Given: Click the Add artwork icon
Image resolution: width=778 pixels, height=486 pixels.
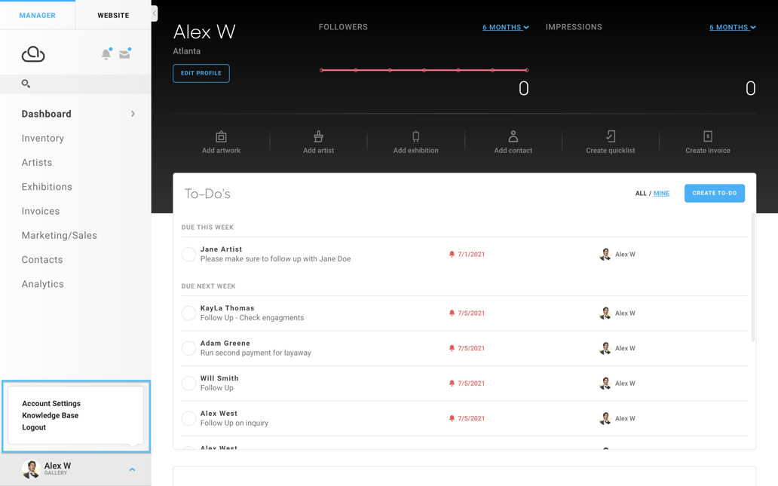Looking at the screenshot, I should (x=221, y=137).
